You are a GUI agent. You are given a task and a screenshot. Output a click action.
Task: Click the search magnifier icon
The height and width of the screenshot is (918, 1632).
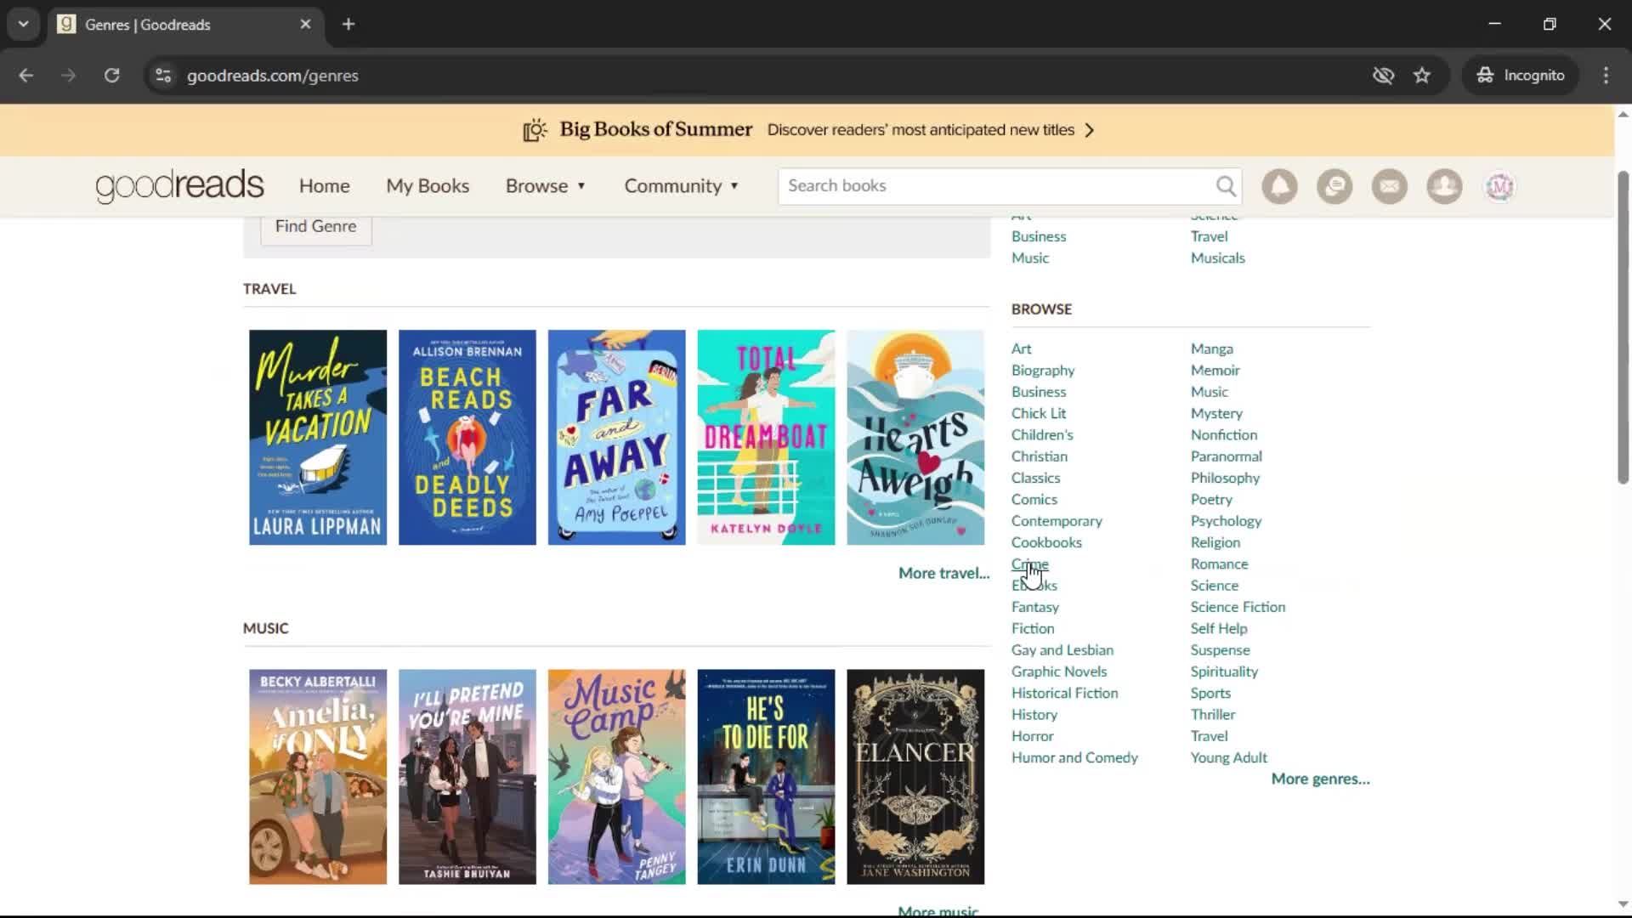(1225, 185)
